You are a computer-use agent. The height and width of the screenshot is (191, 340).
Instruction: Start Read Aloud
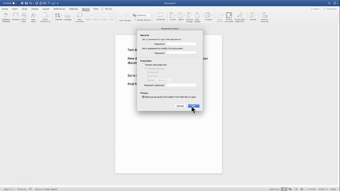pyautogui.click(x=33, y=18)
